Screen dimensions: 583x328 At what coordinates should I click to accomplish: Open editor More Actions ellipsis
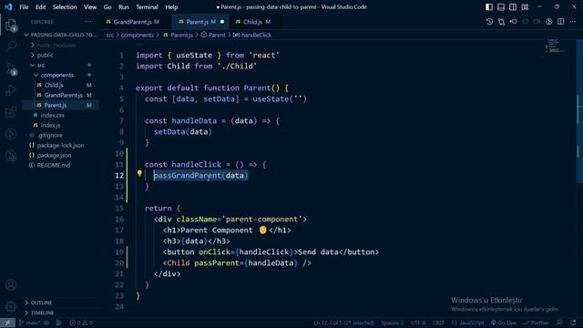(573, 22)
